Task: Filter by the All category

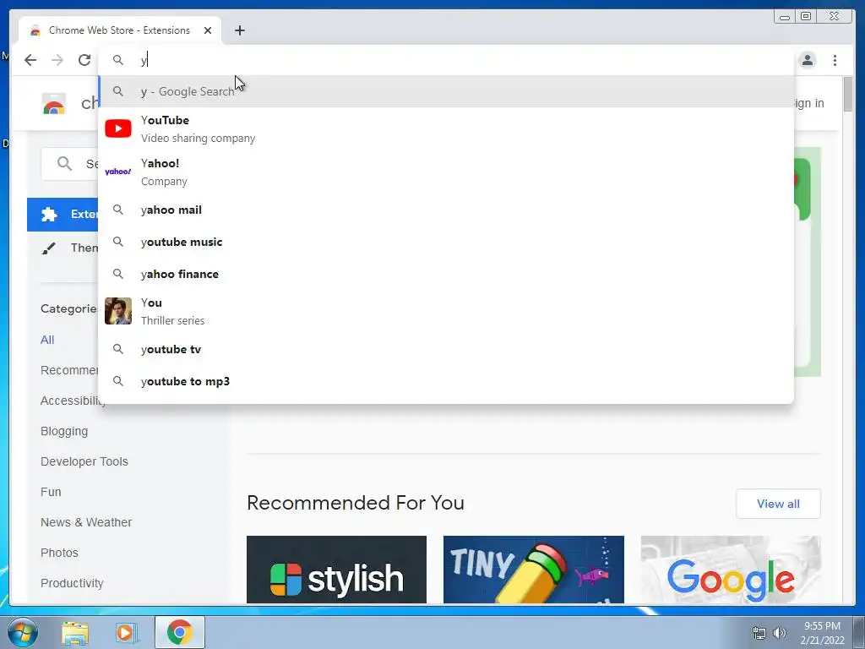Action: click(47, 340)
